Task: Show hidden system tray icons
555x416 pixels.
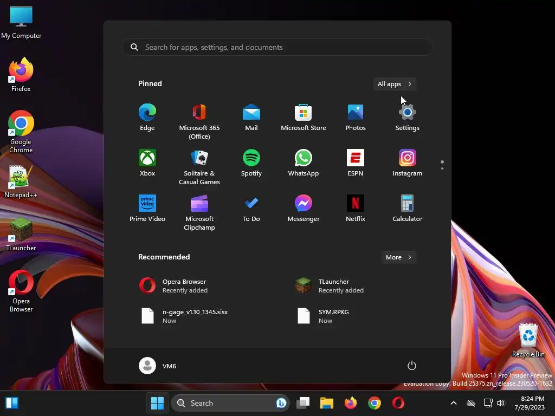Action: click(454, 403)
